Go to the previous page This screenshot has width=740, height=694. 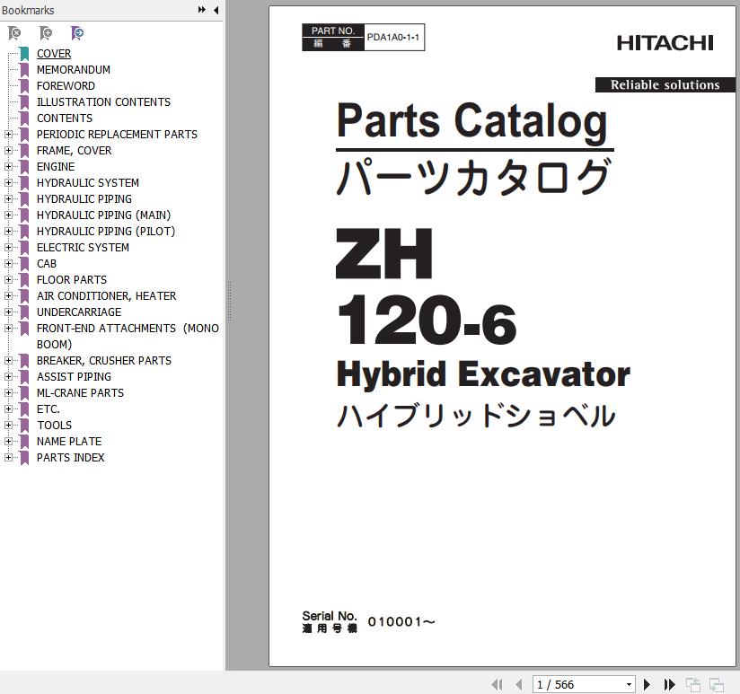point(519,684)
